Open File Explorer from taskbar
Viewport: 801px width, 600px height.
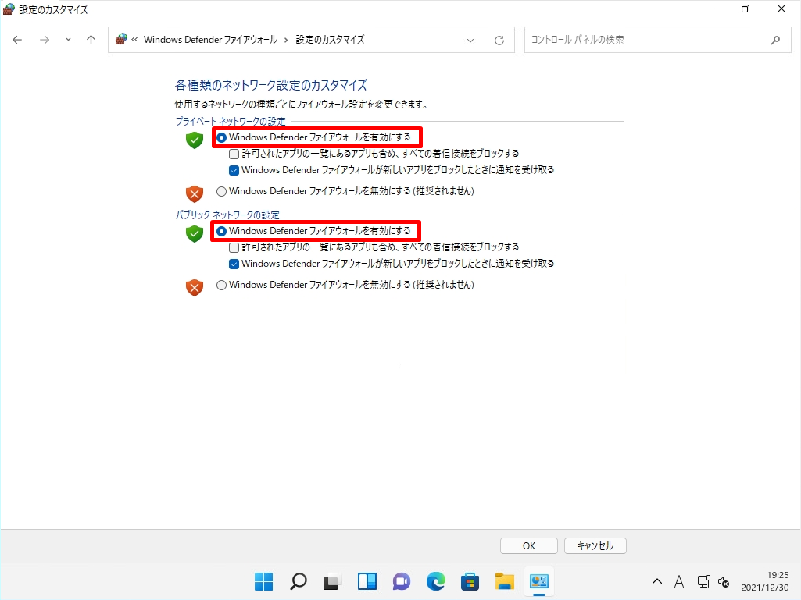504,581
